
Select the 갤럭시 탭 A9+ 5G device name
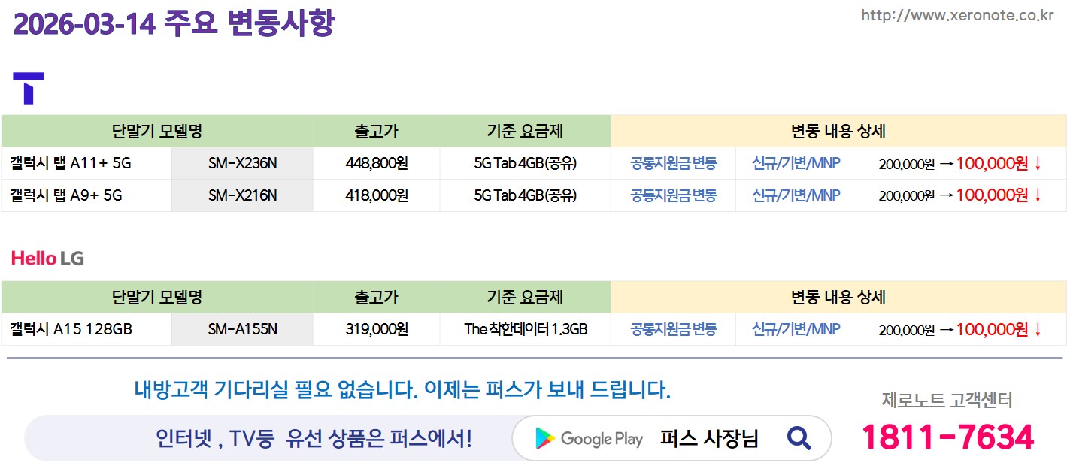65,195
